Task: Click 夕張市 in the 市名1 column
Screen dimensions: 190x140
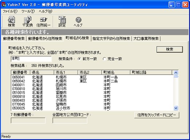Action: [x=61, y=100]
